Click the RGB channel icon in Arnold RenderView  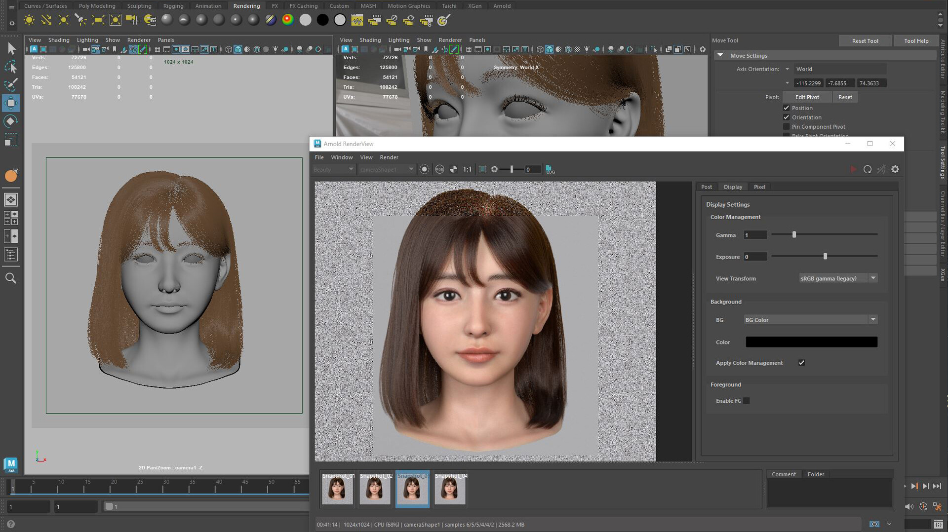pyautogui.click(x=439, y=169)
